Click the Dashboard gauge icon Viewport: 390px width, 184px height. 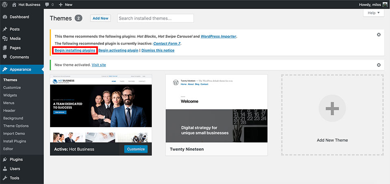click(5, 17)
